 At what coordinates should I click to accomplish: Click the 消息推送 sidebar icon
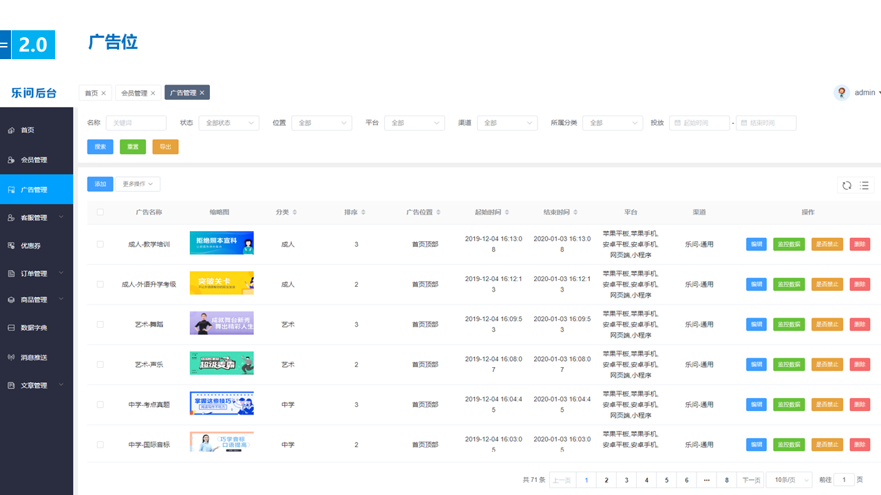click(11, 357)
